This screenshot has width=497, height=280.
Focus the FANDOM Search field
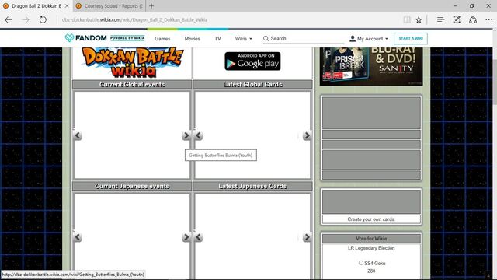coord(304,38)
